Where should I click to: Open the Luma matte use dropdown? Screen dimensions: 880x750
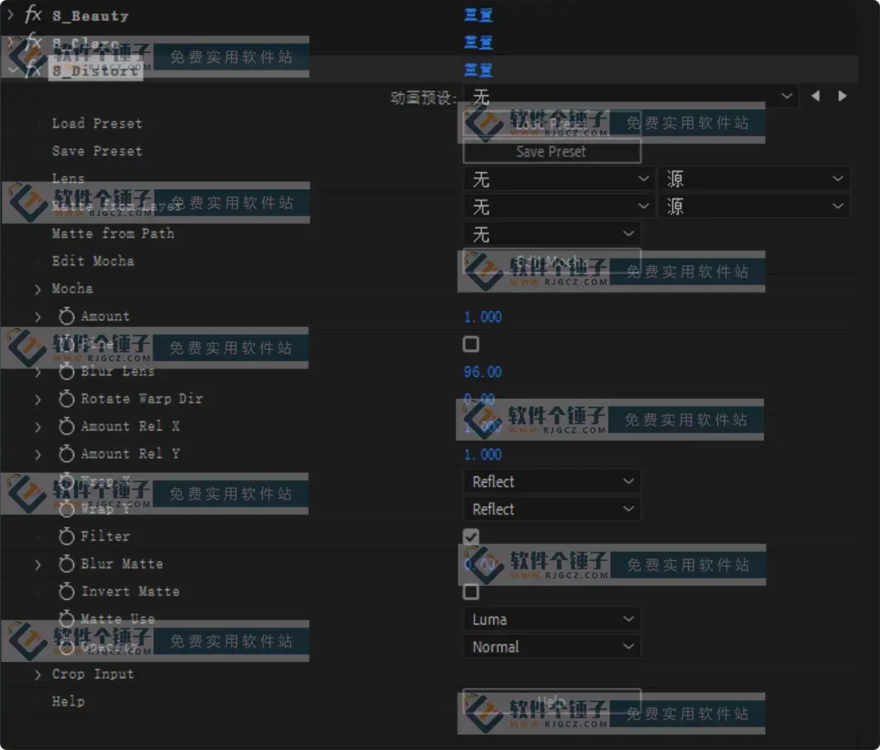coord(552,620)
